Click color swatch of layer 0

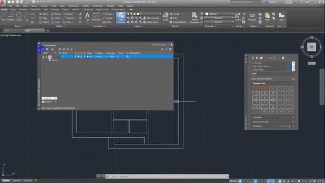(88, 56)
